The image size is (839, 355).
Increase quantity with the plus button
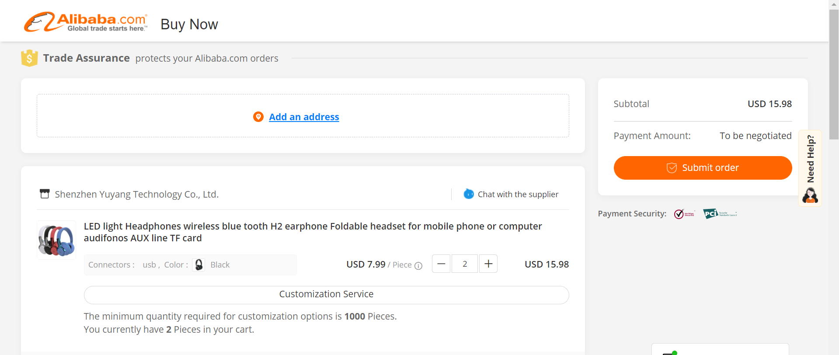[488, 264]
